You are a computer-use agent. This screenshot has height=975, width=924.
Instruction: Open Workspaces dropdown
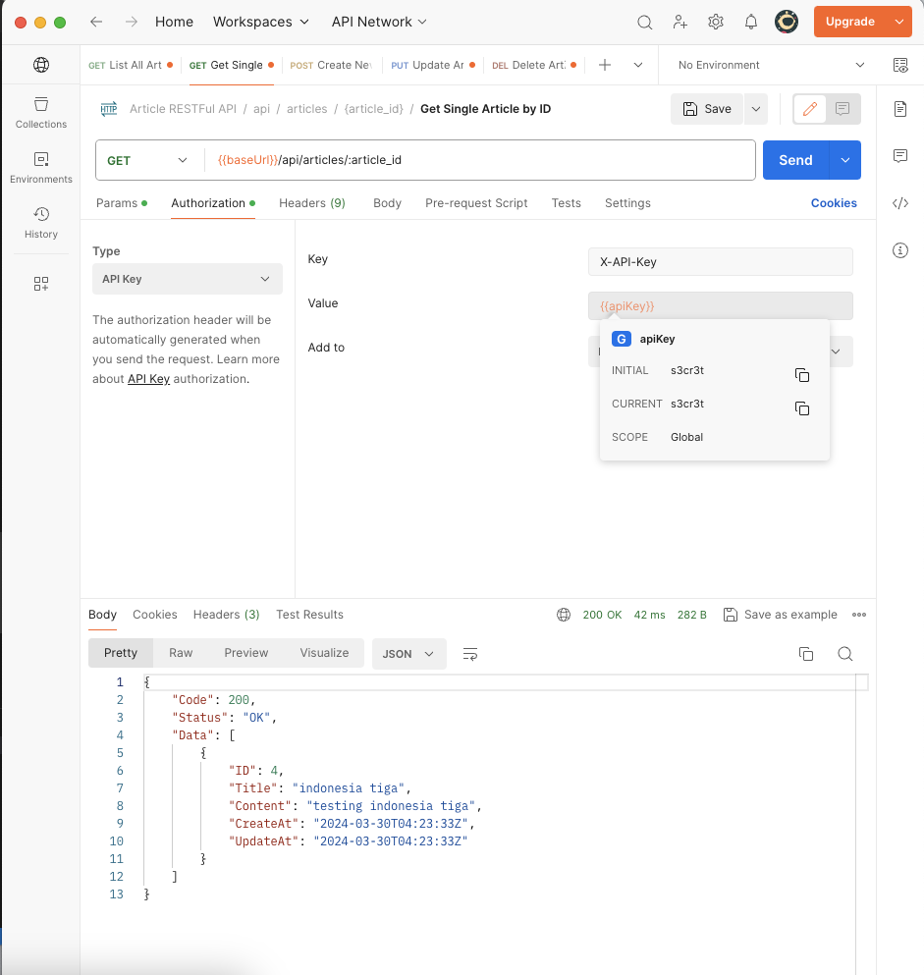click(260, 22)
